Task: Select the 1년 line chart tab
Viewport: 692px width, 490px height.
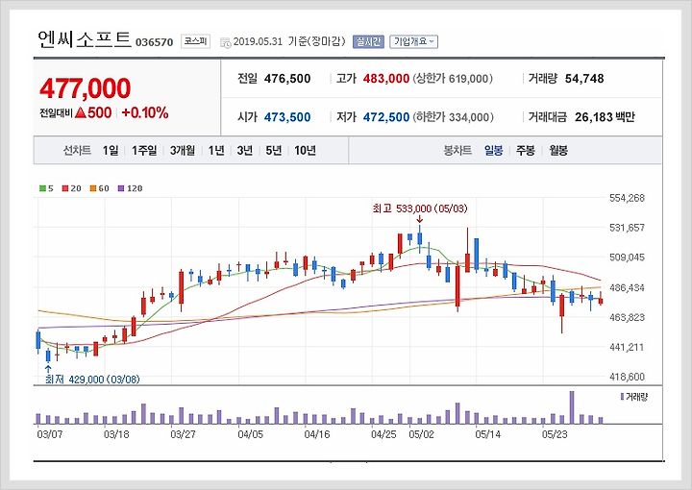Action: 216,151
